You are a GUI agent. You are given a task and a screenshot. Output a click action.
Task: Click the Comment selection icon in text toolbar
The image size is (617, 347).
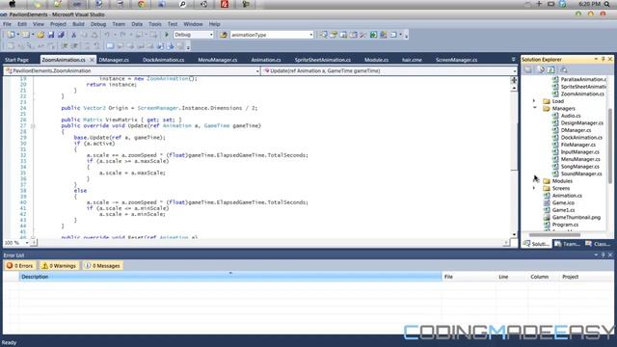tap(65, 46)
